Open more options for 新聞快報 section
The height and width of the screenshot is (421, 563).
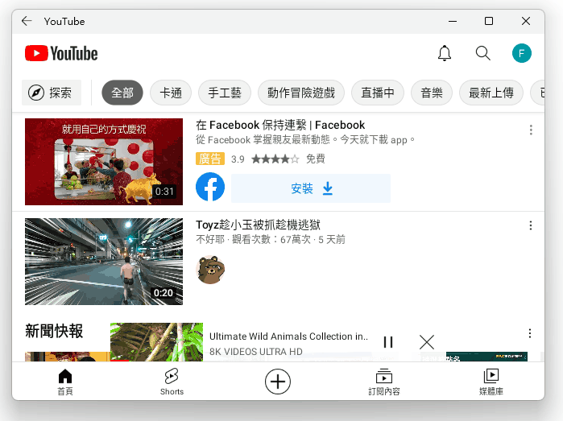[530, 333]
